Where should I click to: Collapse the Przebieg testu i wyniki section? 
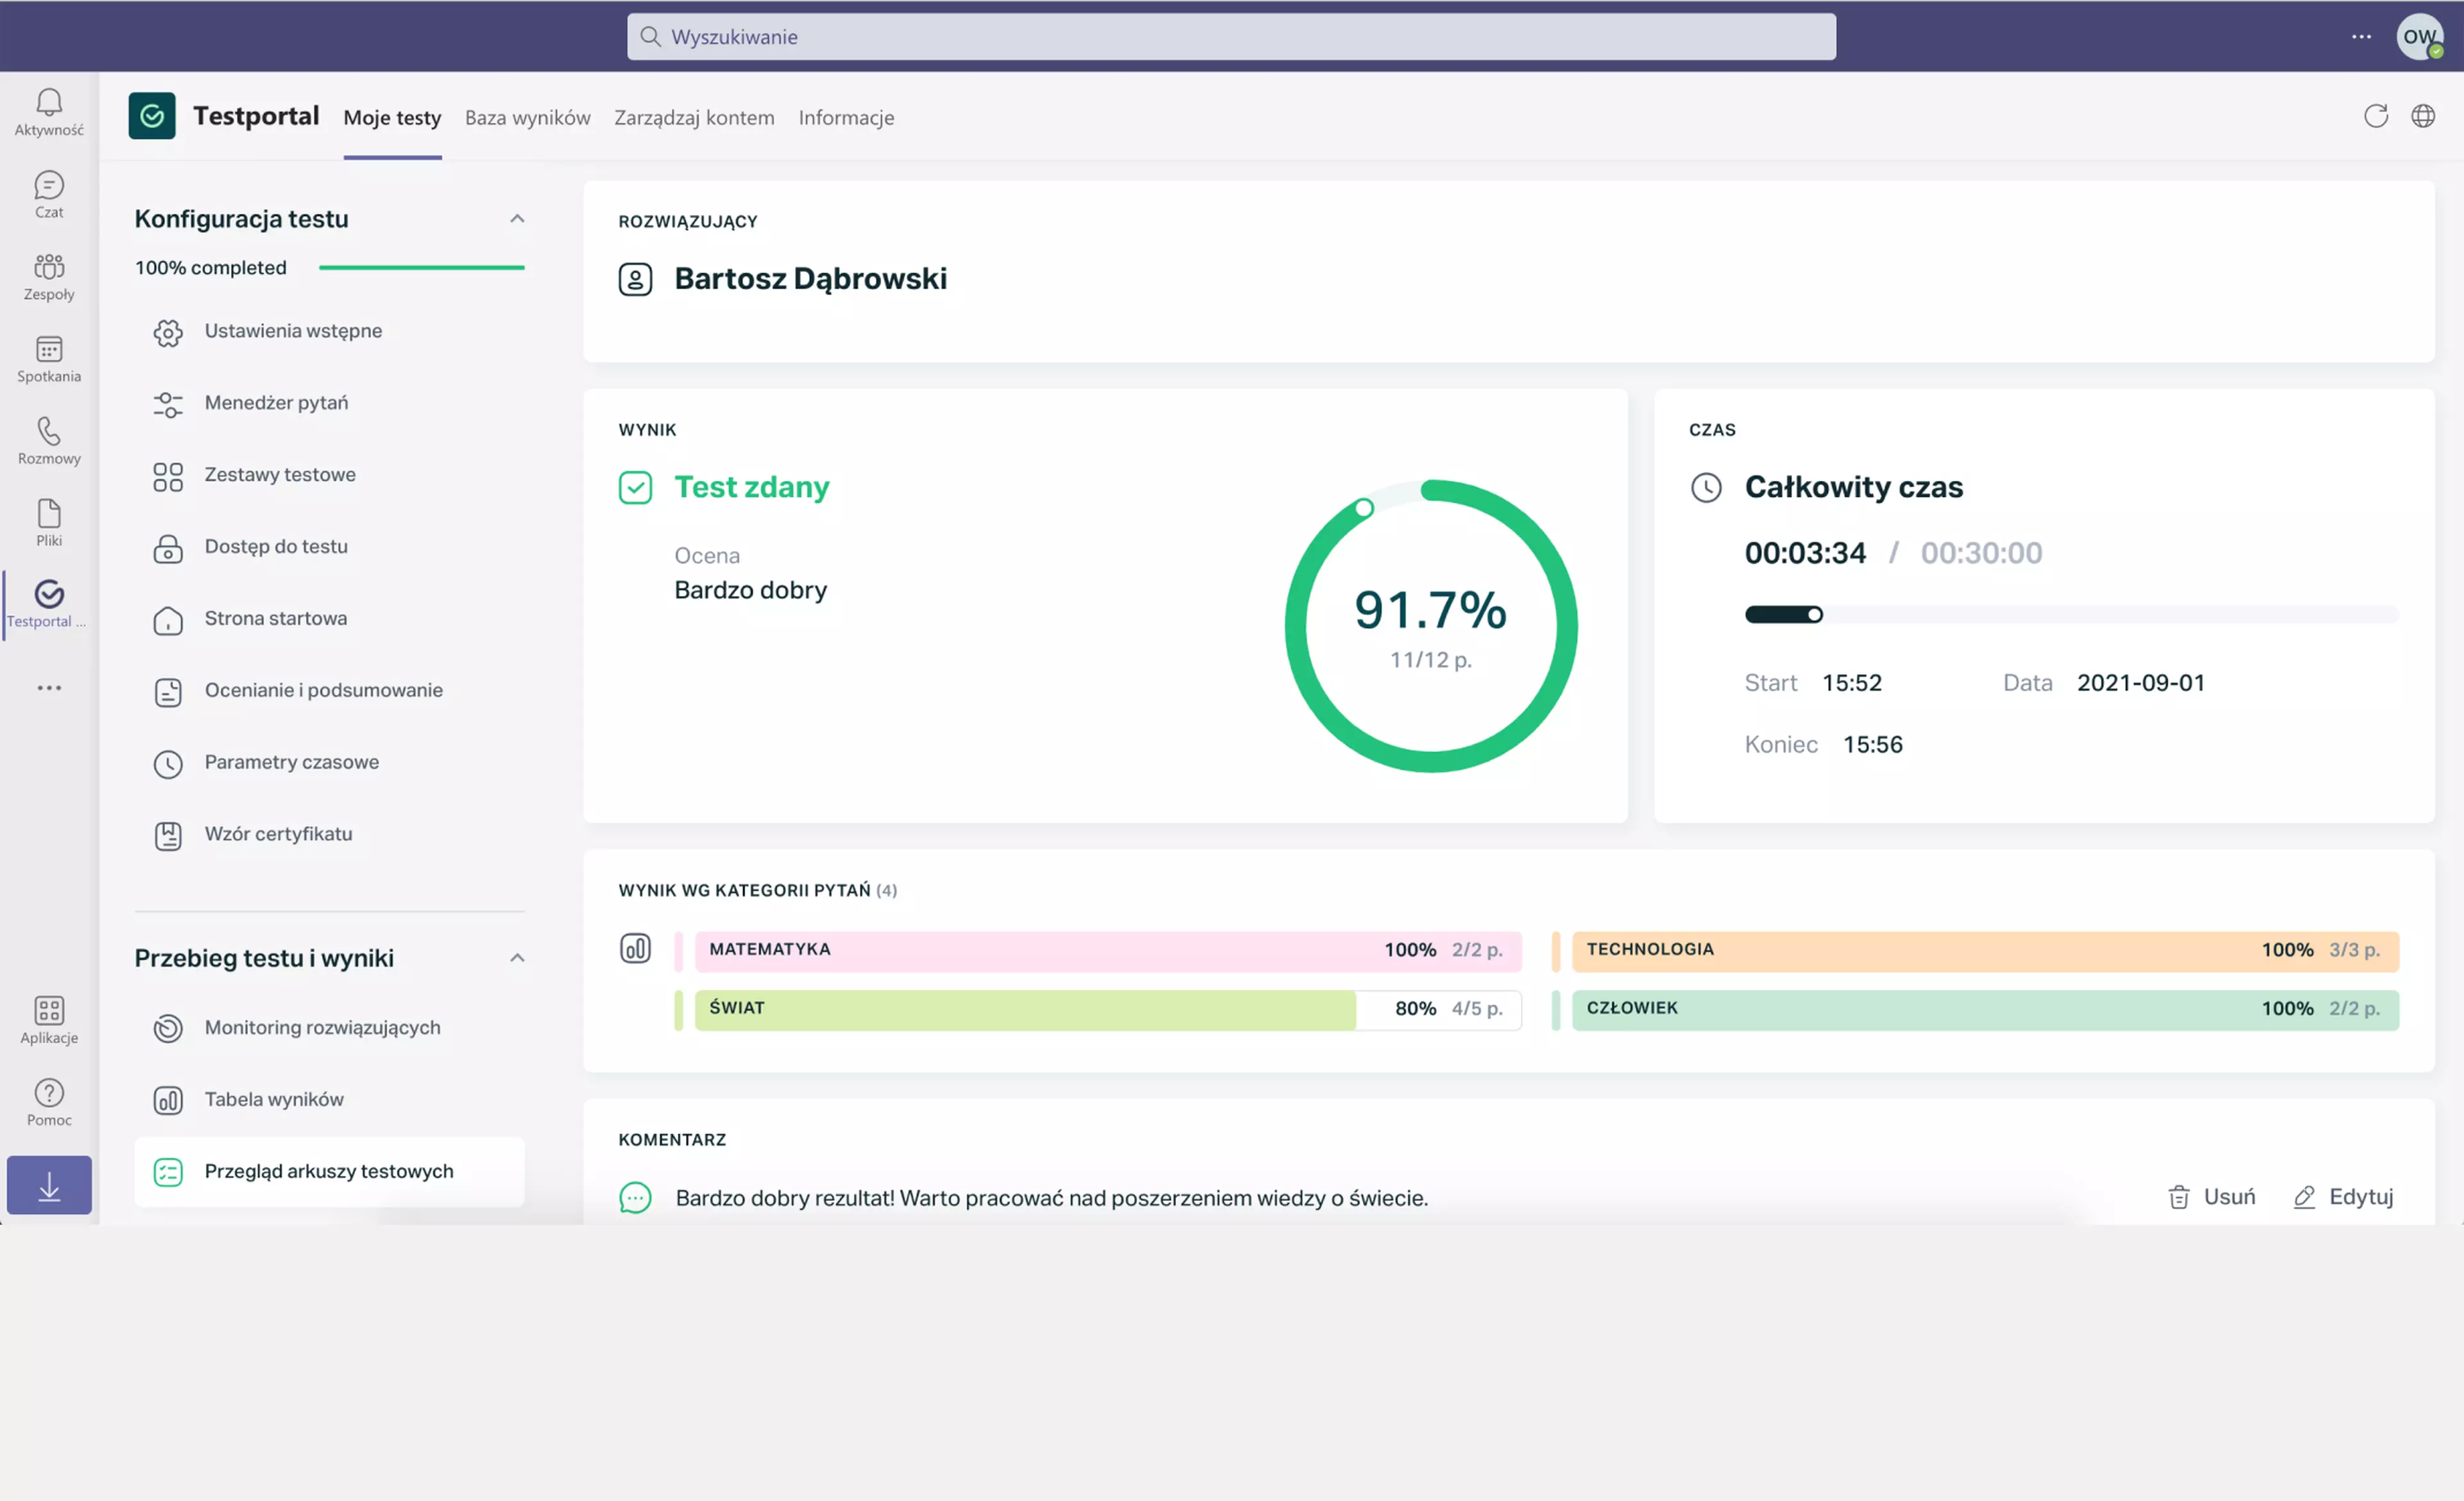(x=517, y=958)
